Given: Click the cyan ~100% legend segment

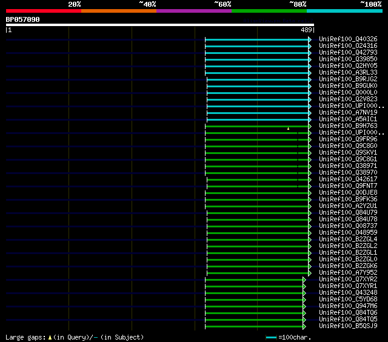Looking at the screenshot, I should 345,11.
